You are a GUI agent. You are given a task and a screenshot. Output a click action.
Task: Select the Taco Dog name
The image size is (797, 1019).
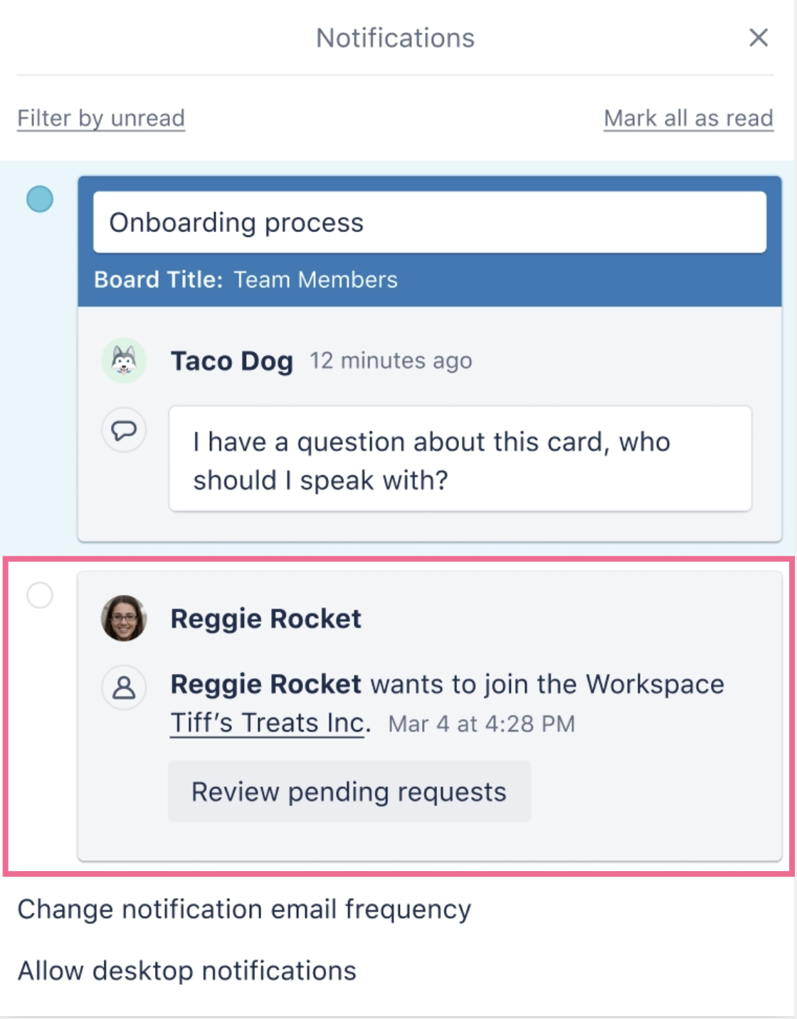[x=232, y=361]
